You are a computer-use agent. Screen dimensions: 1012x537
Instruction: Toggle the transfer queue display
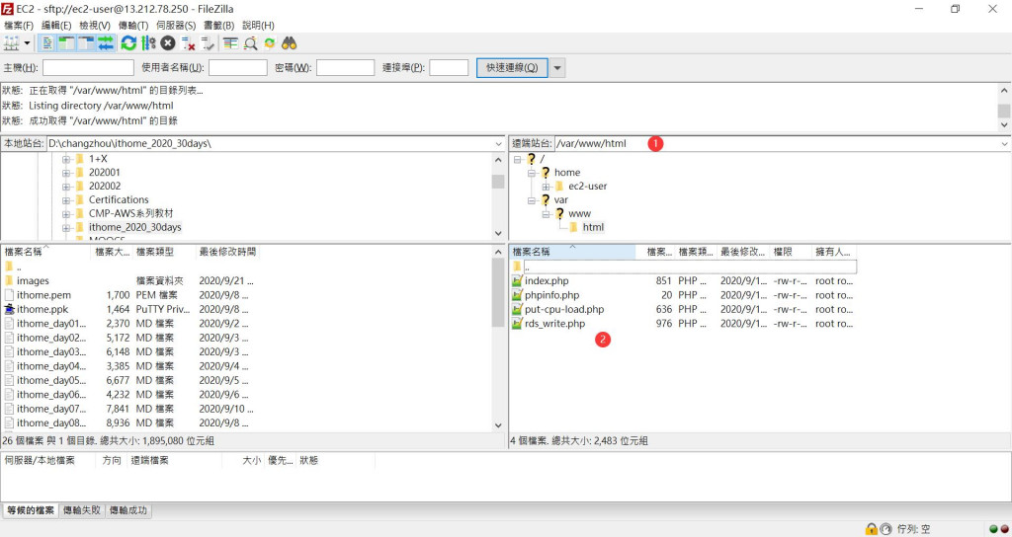[105, 43]
